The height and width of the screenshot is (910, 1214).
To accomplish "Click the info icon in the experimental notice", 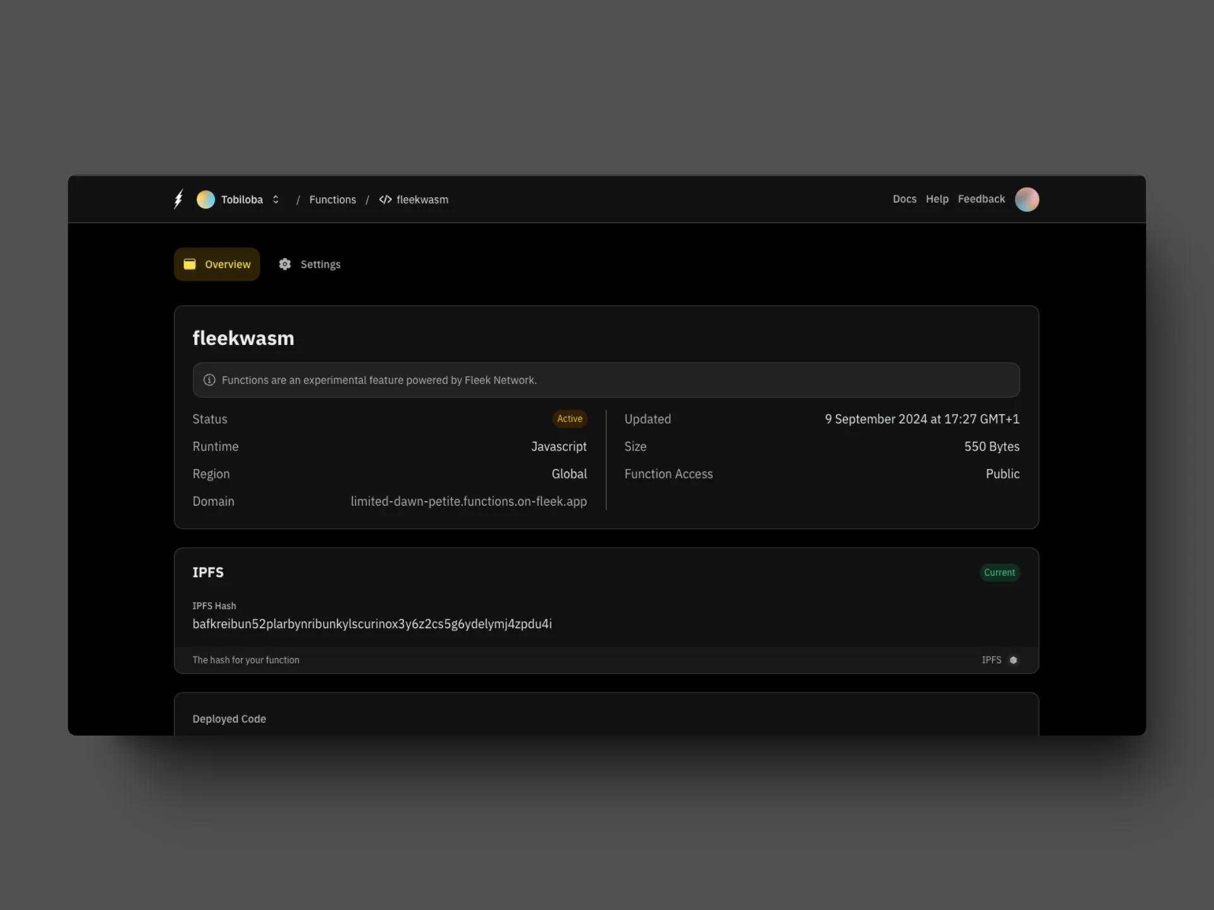I will click(x=209, y=380).
